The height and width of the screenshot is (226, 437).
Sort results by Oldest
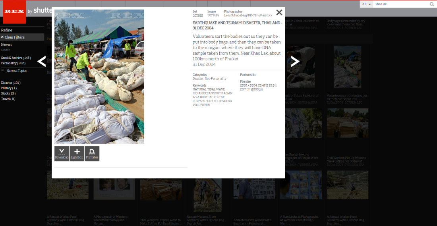[x=5, y=50]
